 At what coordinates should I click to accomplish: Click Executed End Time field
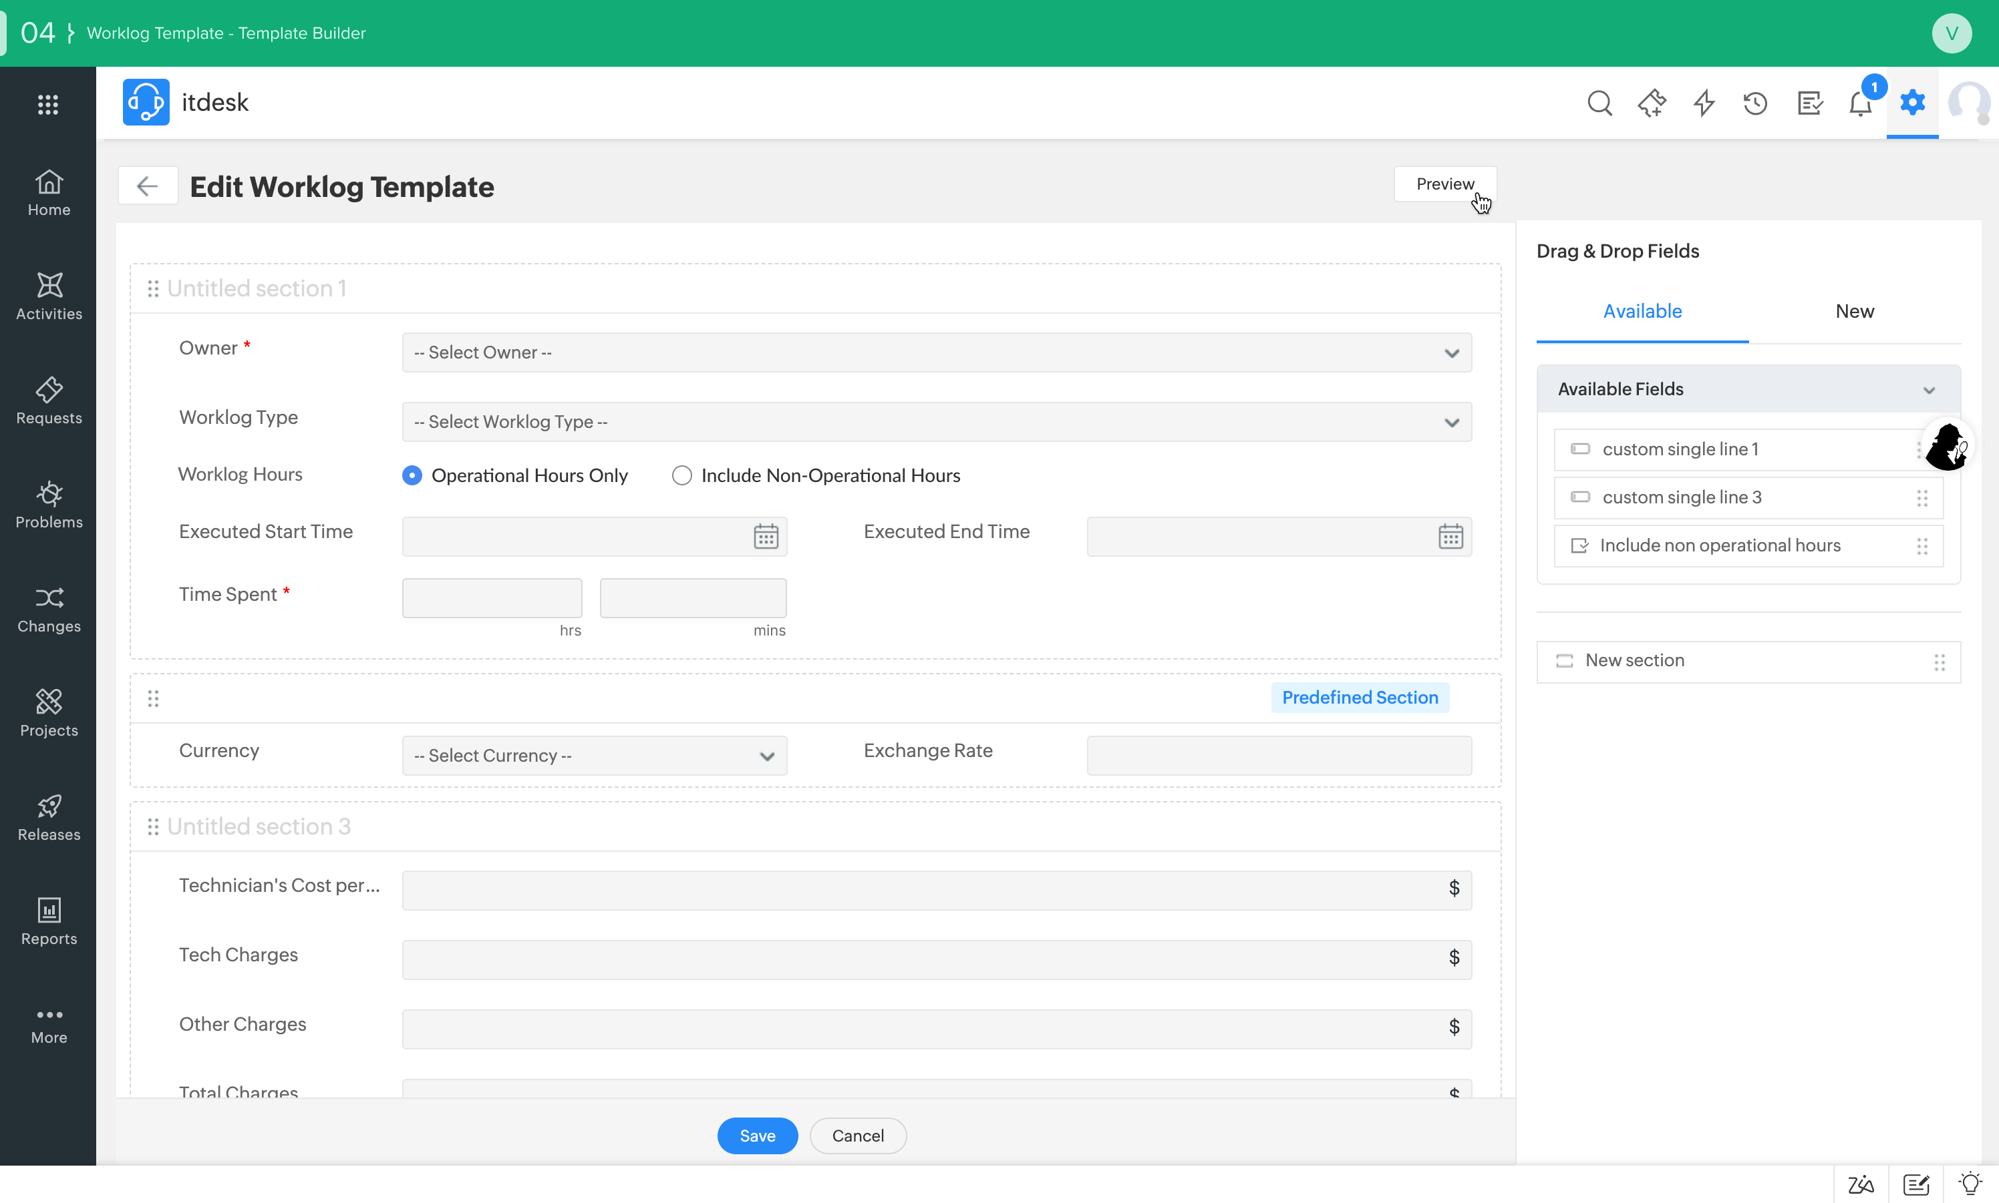[x=1279, y=536]
